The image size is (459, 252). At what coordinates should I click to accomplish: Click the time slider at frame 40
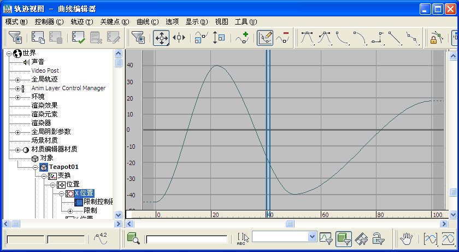[268, 214]
